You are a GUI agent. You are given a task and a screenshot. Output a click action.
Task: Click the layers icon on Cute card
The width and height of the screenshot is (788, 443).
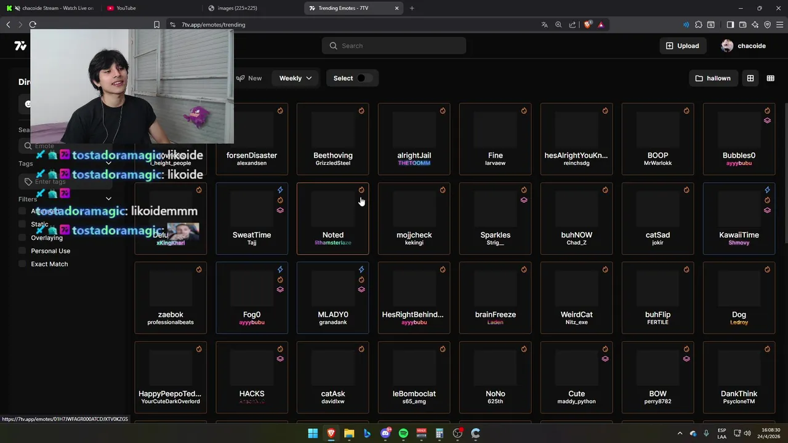[x=605, y=359]
